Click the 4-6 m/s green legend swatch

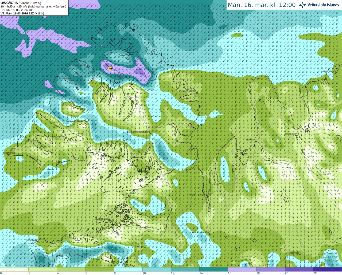[71, 269]
